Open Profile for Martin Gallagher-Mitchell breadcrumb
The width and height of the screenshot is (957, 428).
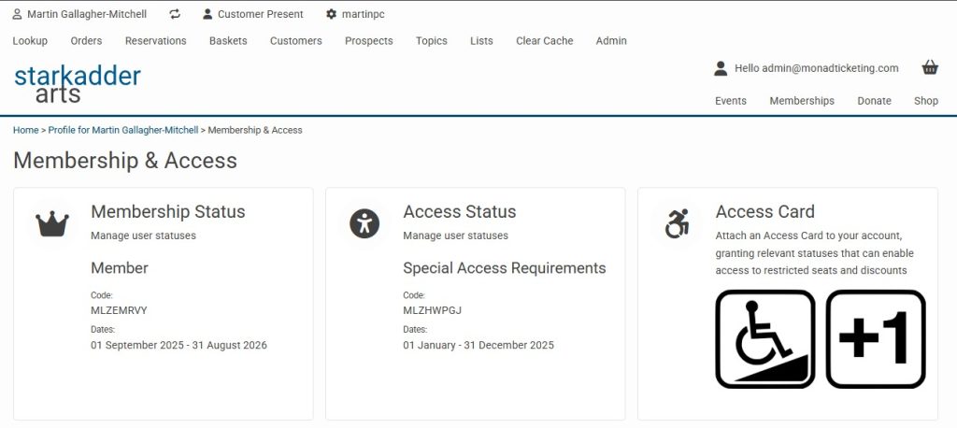[123, 130]
